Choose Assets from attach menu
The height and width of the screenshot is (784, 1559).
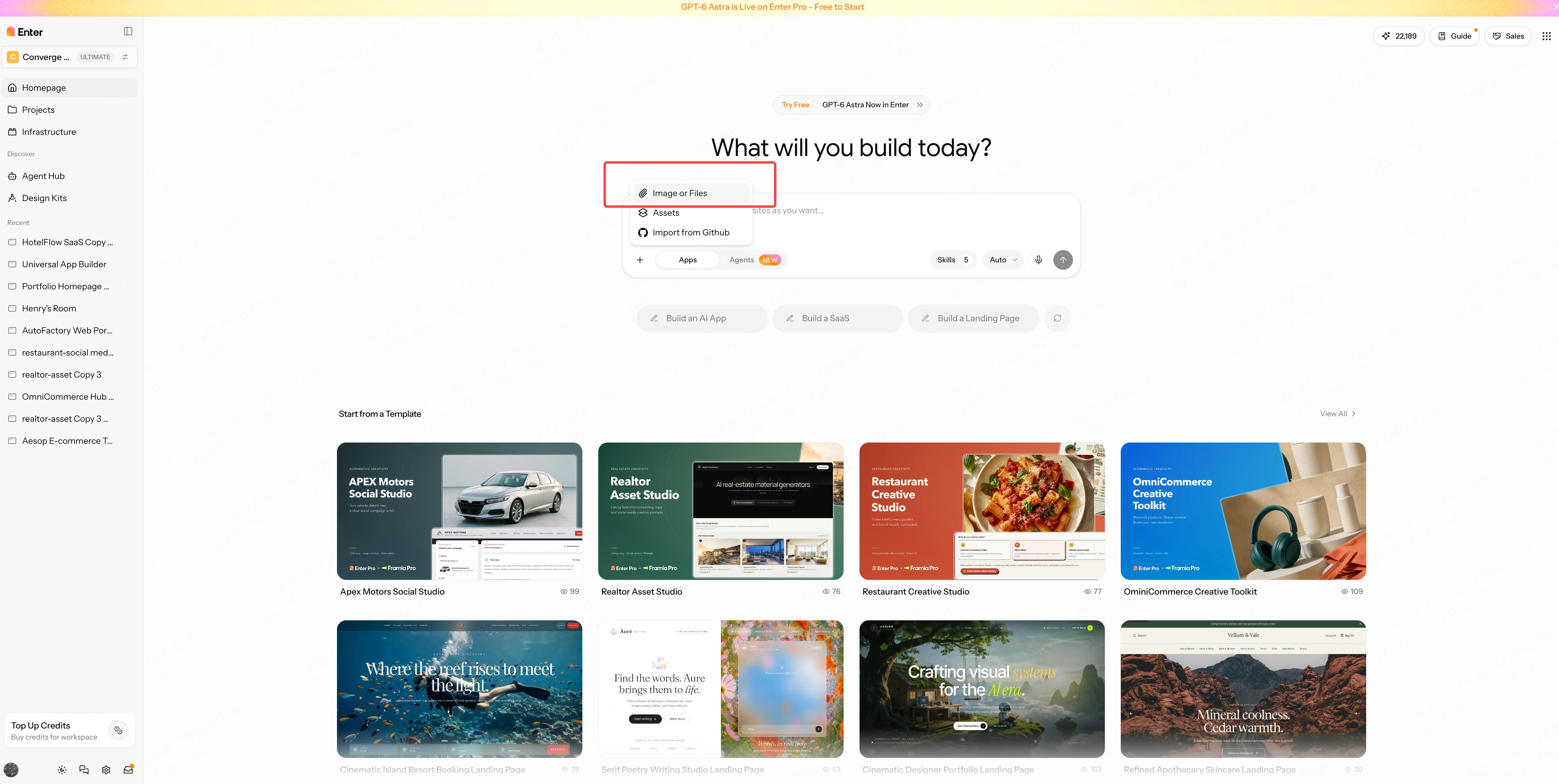pyautogui.click(x=691, y=213)
